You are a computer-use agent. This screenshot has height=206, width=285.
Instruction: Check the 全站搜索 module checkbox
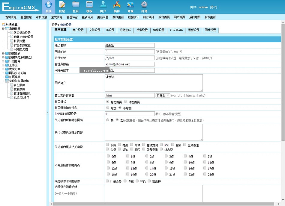pos(185,145)
